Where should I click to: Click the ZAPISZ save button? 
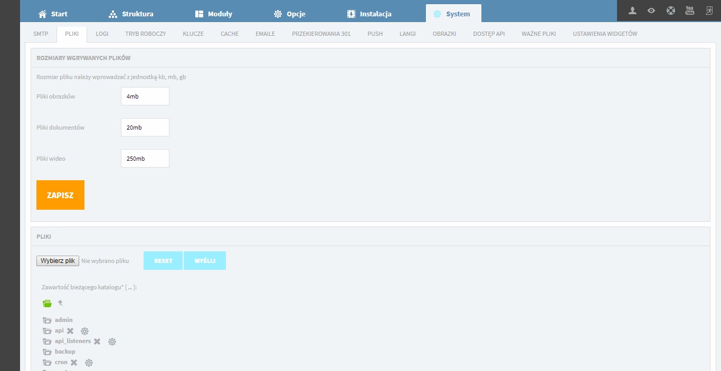point(60,195)
